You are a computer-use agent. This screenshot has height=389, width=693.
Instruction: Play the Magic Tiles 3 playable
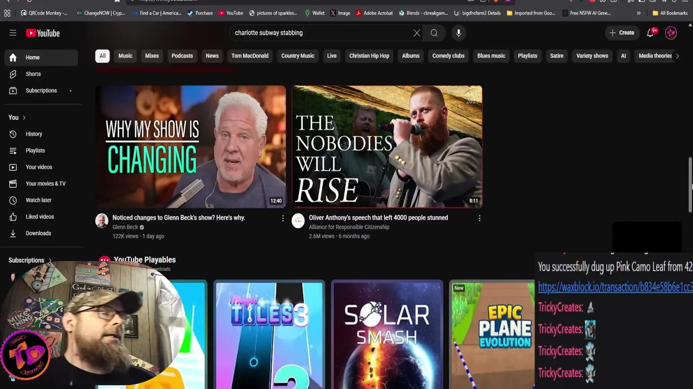(269, 335)
